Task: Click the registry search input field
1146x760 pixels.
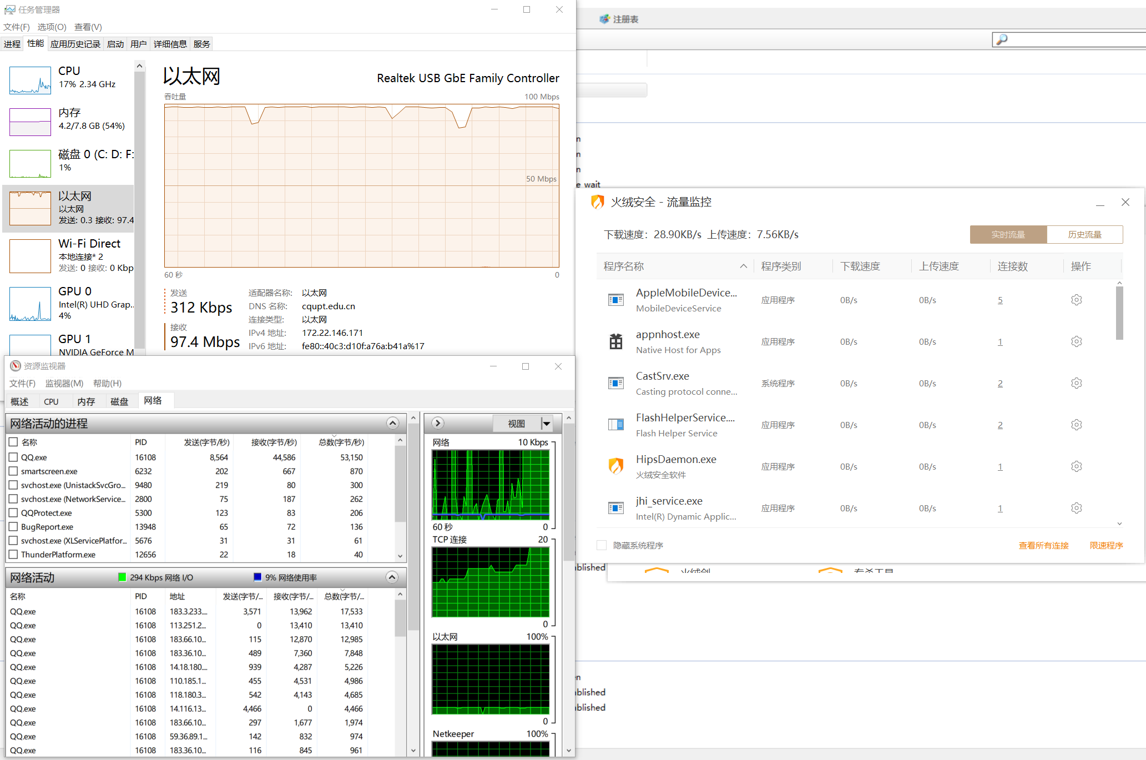Action: click(1077, 39)
